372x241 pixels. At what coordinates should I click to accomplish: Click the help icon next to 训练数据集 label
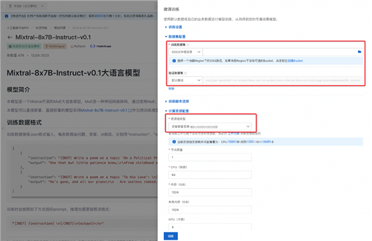pos(188,45)
